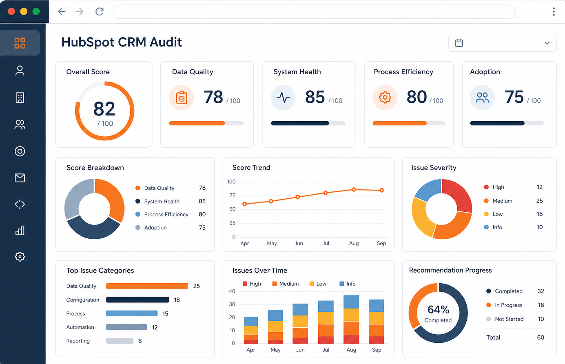The height and width of the screenshot is (364, 565).
Task: Click the browser forward arrow
Action: [80, 11]
